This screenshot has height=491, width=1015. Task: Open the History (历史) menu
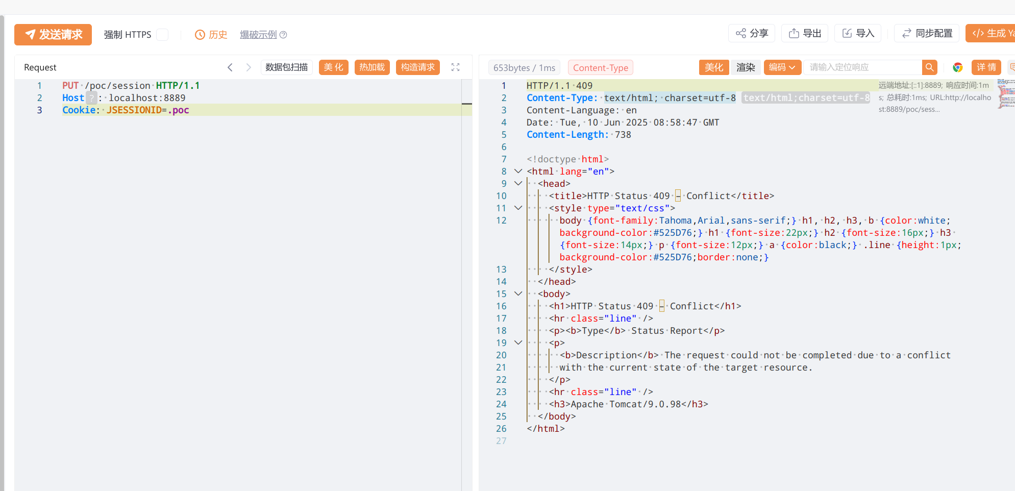click(211, 35)
